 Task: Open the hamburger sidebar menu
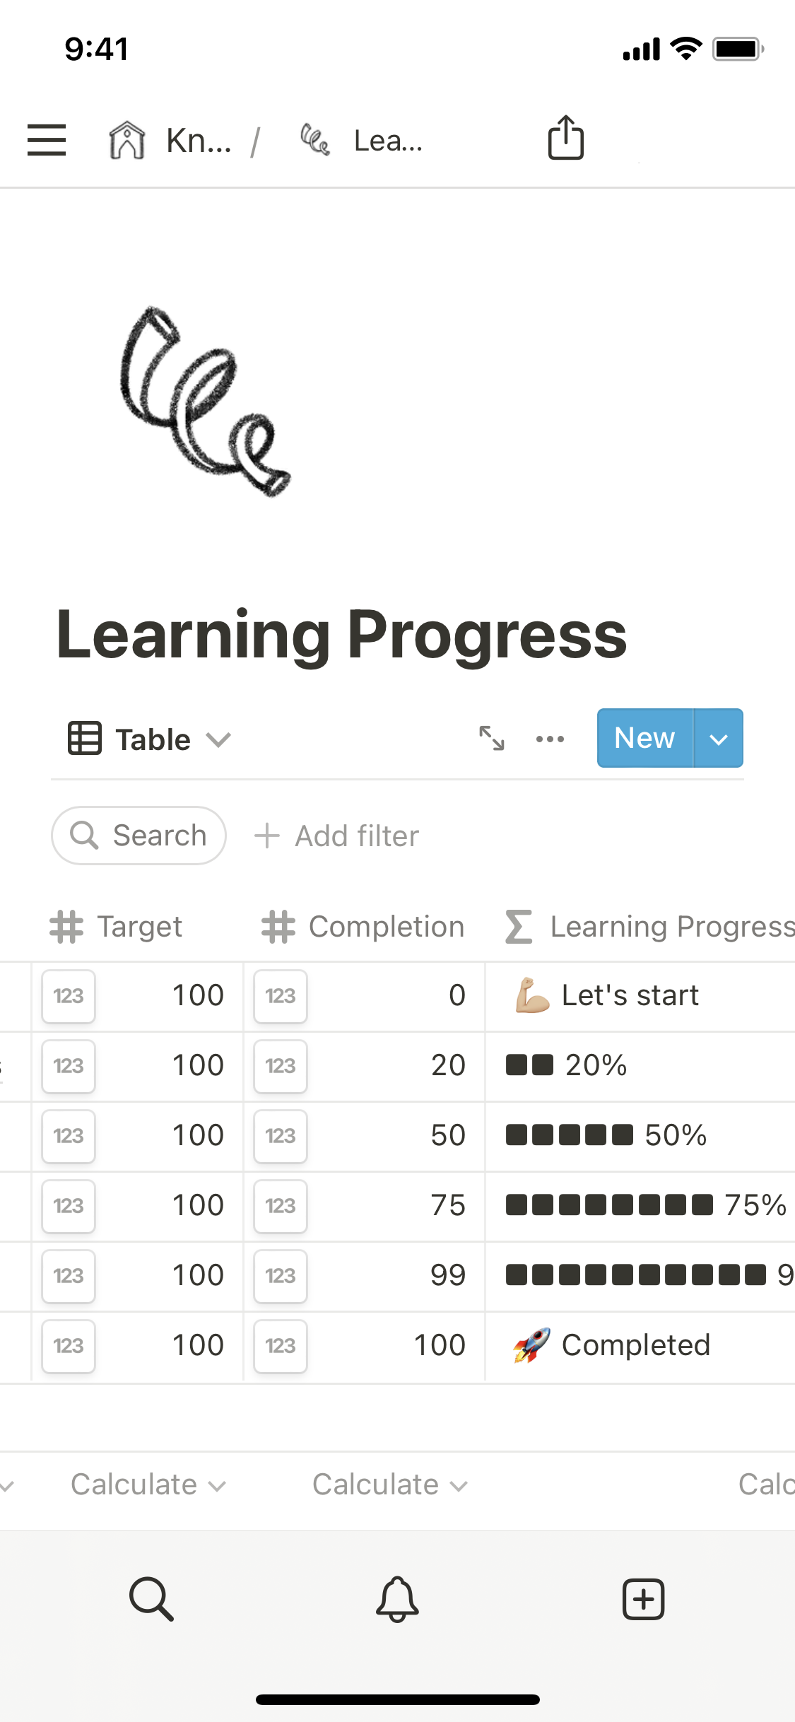[x=47, y=140]
